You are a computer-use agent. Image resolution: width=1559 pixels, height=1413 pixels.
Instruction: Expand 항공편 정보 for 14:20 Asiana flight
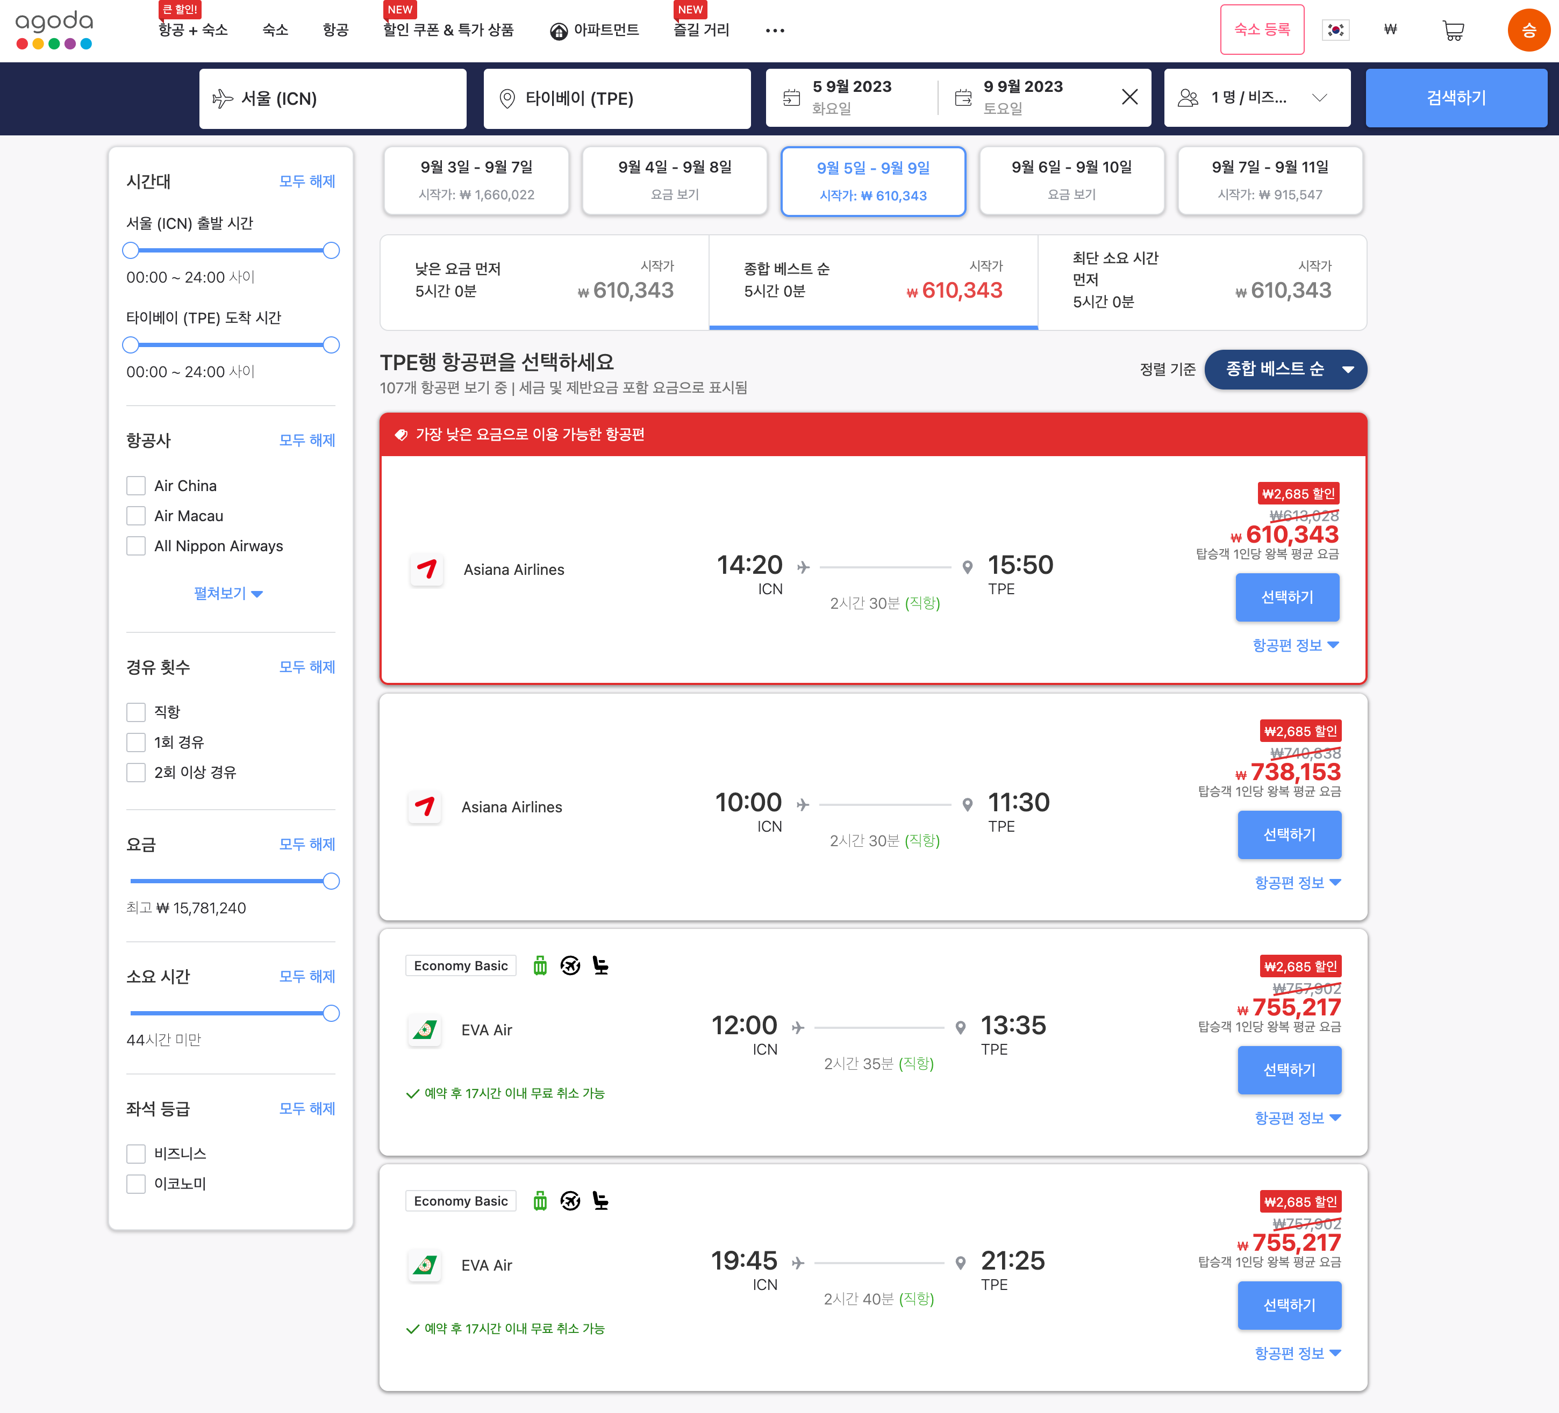click(1295, 645)
